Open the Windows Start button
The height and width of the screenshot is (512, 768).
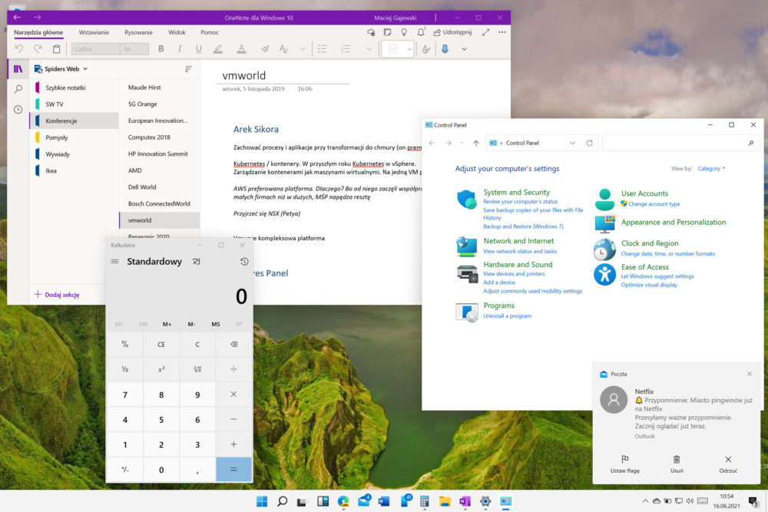click(x=262, y=501)
